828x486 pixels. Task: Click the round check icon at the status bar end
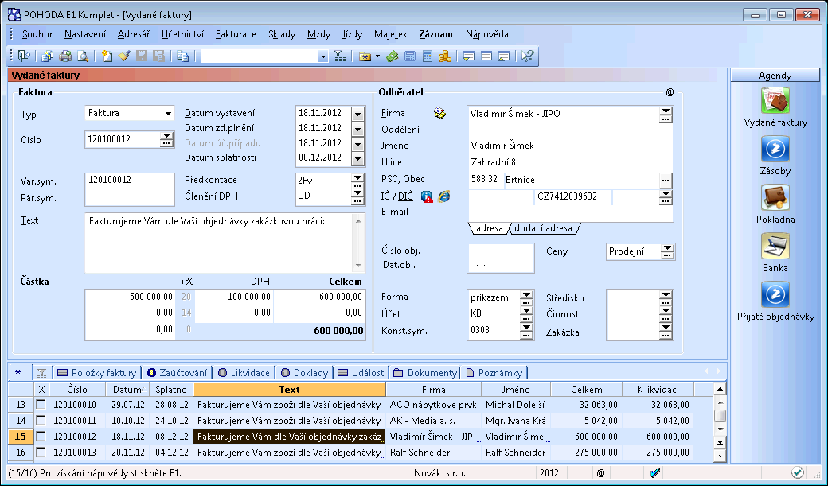pyautogui.click(x=798, y=472)
